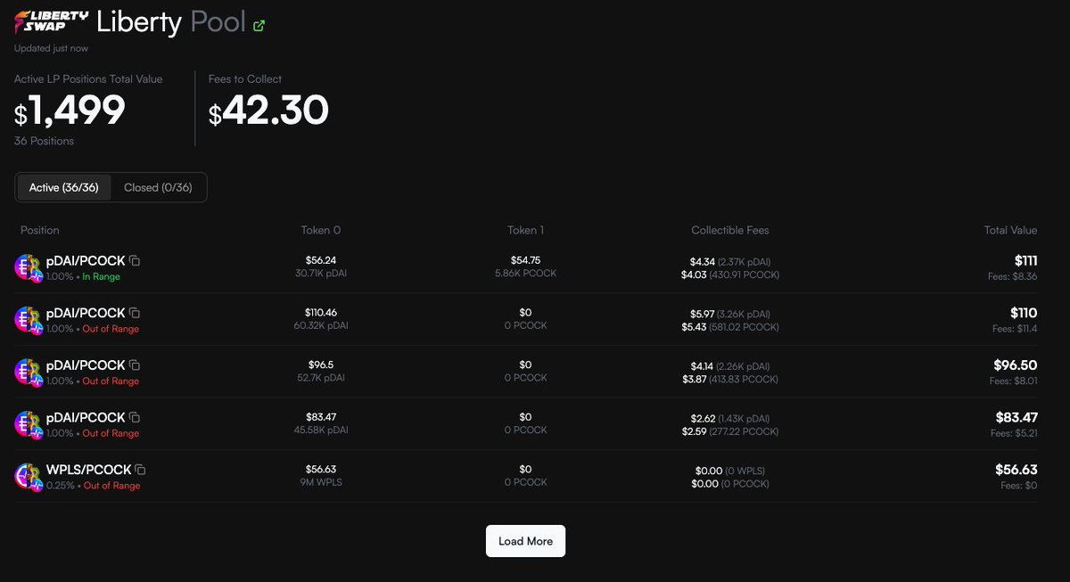Click the $42.30 fees to collect amount
Image resolution: width=1070 pixels, height=582 pixels.
[x=268, y=111]
